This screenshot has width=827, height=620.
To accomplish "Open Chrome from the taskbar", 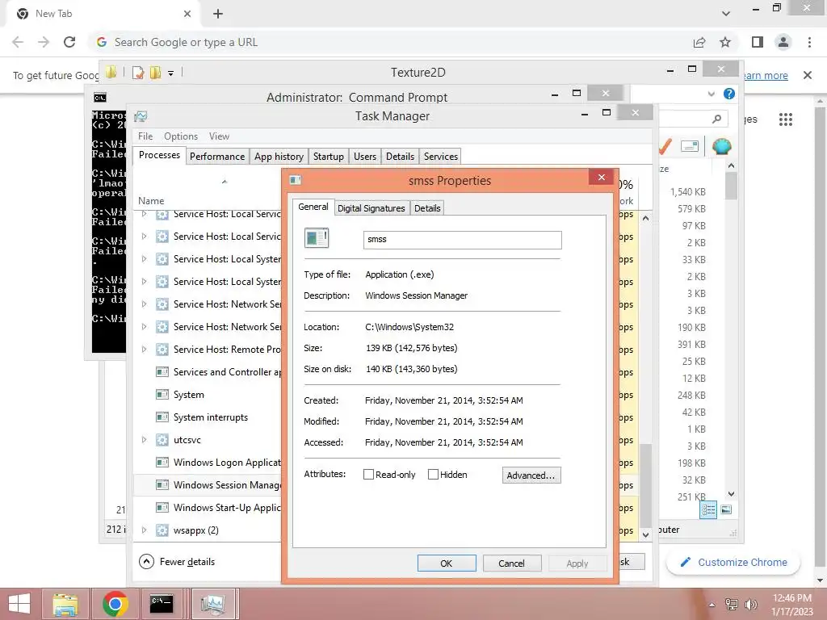I will tap(115, 604).
